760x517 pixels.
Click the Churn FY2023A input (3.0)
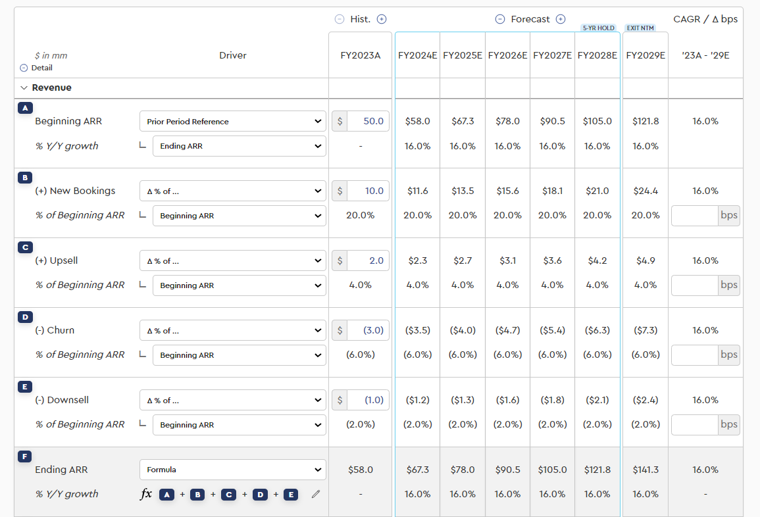[368, 330]
